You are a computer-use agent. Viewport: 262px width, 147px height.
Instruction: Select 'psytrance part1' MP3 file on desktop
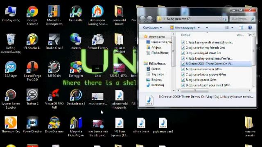163,125
